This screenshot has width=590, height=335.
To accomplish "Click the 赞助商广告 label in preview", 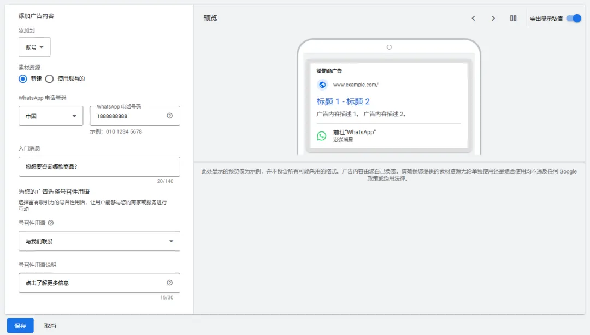I will point(329,71).
